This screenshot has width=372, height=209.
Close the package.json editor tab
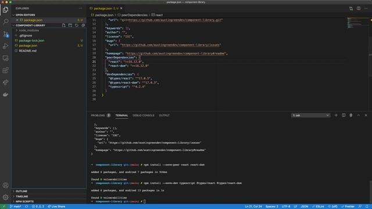121,8
